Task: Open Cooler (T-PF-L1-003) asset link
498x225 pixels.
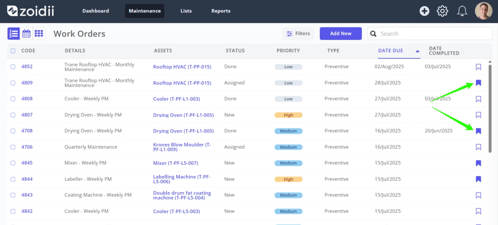Action: [177, 99]
